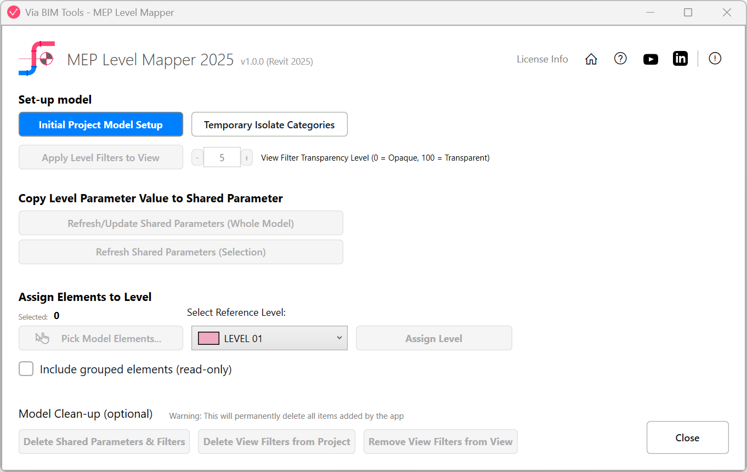Open the Select Reference Level dropdown
The image size is (747, 472).
pos(269,338)
